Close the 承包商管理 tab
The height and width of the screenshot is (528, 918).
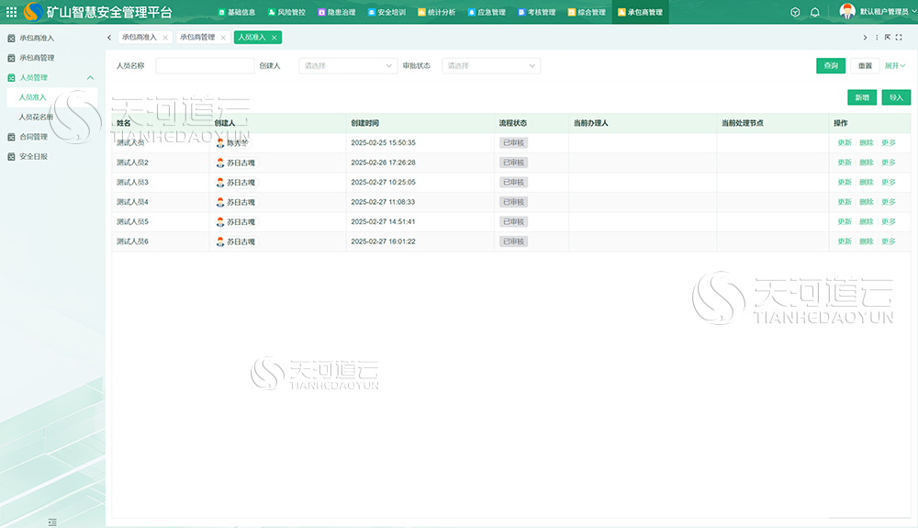(223, 38)
